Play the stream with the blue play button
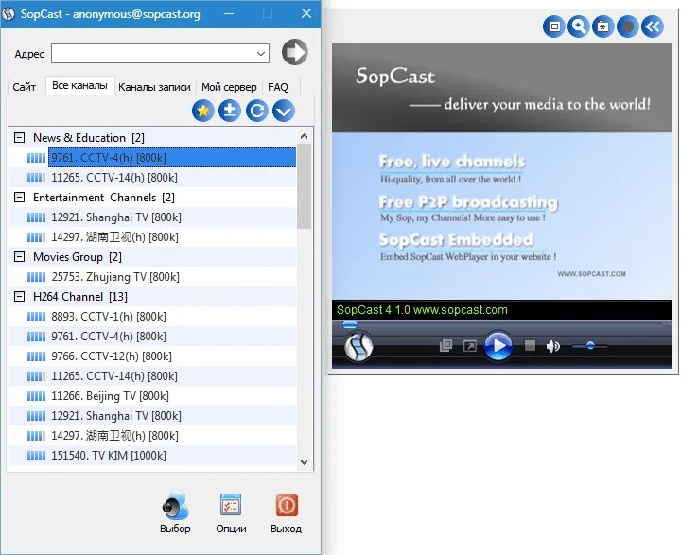681x555 pixels. [x=498, y=346]
